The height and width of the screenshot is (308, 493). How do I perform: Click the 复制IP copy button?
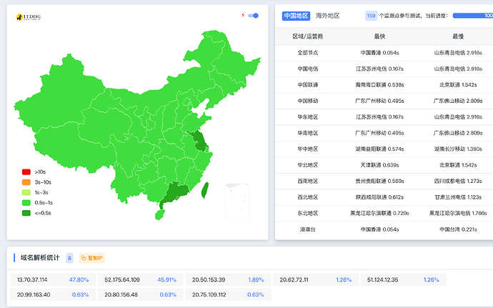pyautogui.click(x=92, y=257)
